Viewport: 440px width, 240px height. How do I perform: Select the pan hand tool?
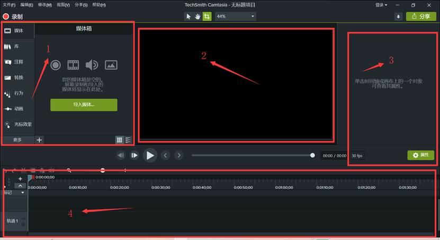point(197,16)
